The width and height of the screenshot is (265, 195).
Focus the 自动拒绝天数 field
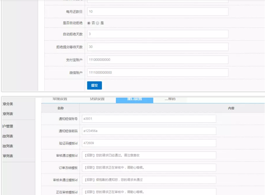pyautogui.click(x=157, y=34)
